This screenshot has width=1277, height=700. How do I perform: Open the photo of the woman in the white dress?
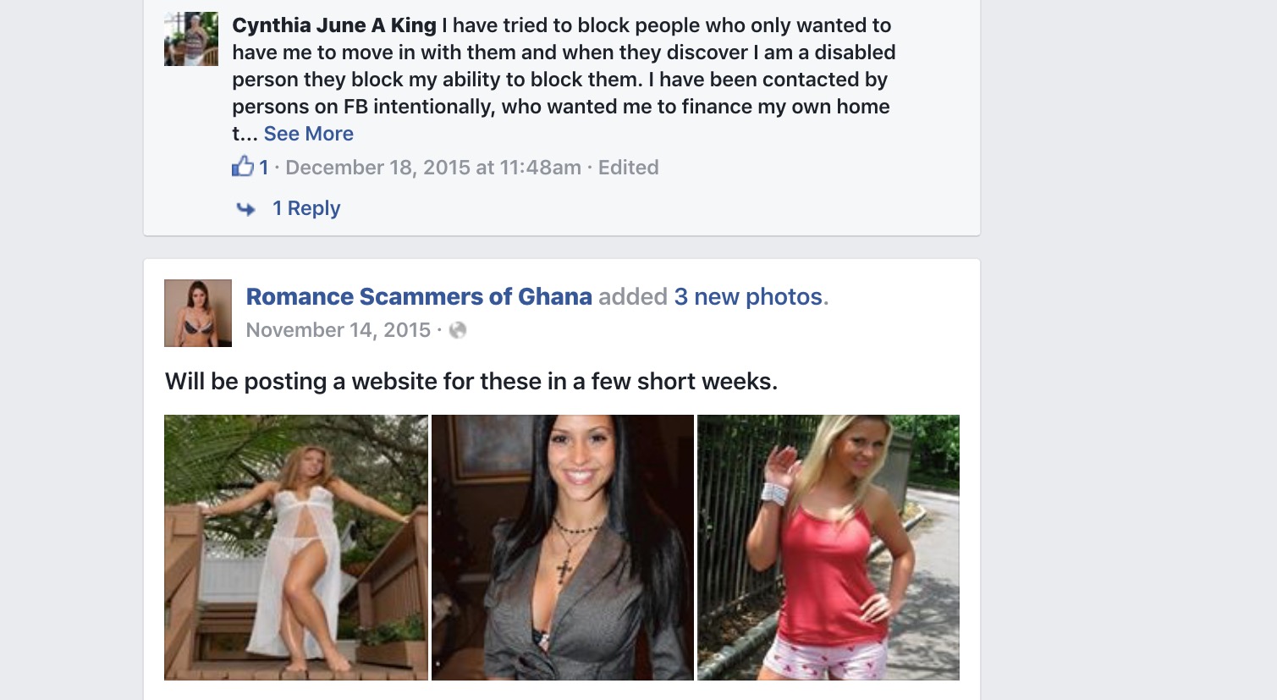click(296, 548)
